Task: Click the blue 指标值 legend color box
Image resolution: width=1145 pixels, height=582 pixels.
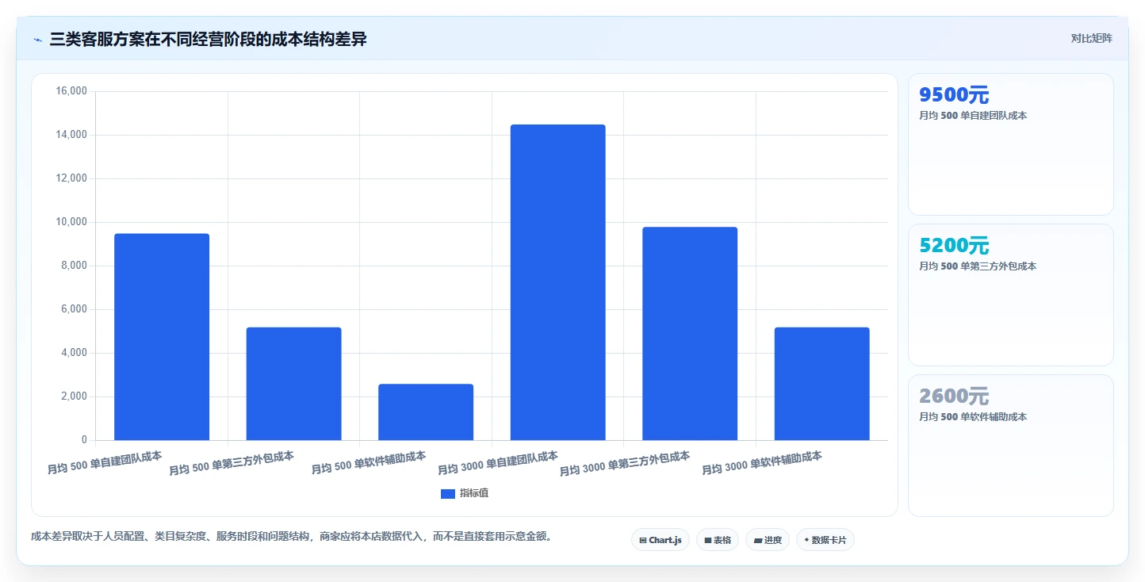Action: click(447, 493)
